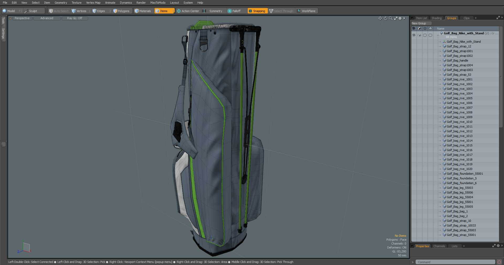This screenshot has height=265, width=504.
Task: Click the New Group button
Action: pos(421,23)
